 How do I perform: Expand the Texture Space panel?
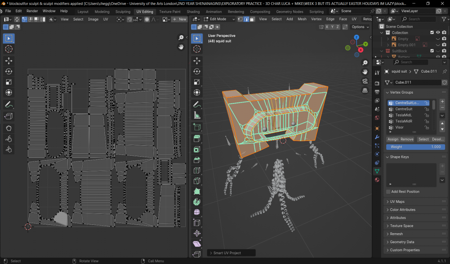point(415,226)
